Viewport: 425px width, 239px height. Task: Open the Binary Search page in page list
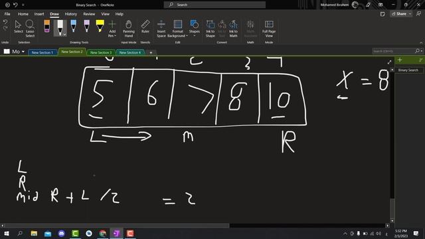pos(408,70)
